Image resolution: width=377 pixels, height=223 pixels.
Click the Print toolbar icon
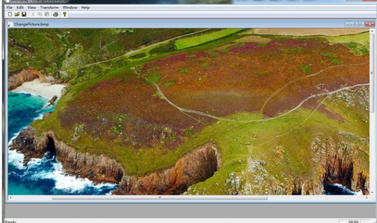point(56,14)
